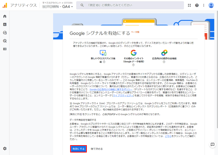Open the こちら data sharing link

tap(168, 136)
